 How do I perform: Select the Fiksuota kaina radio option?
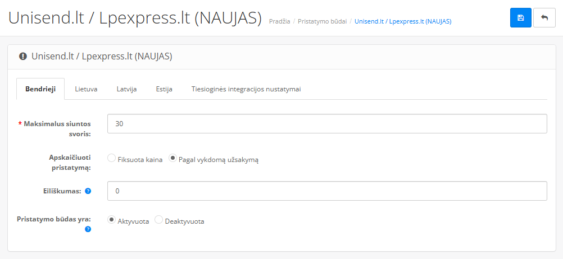[x=111, y=159]
